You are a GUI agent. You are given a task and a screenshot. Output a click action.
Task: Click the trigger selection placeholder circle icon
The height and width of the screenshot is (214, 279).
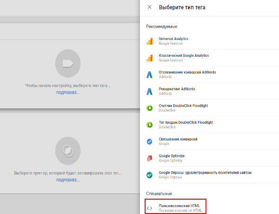[68, 151]
